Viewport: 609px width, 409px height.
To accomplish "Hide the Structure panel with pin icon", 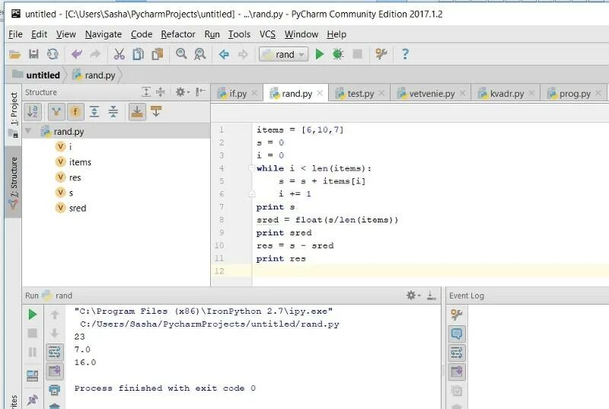I will coord(200,92).
